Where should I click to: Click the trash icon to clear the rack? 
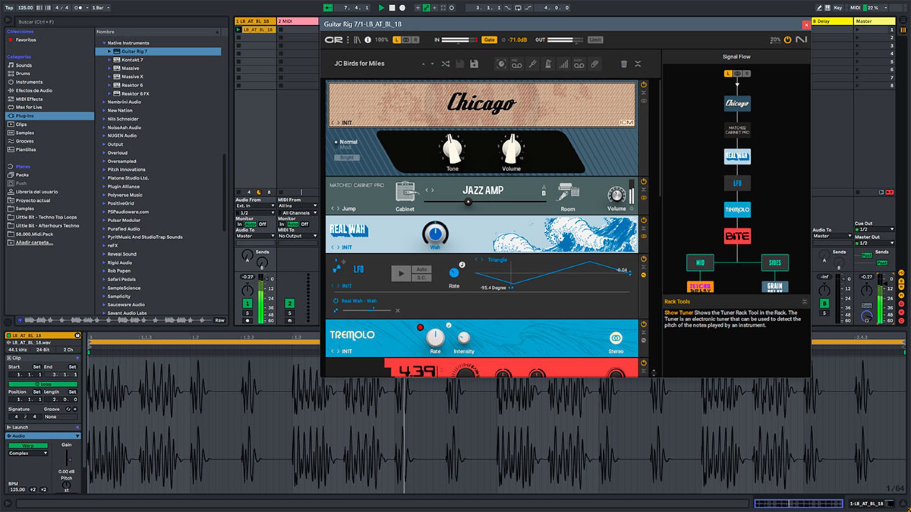tap(624, 64)
